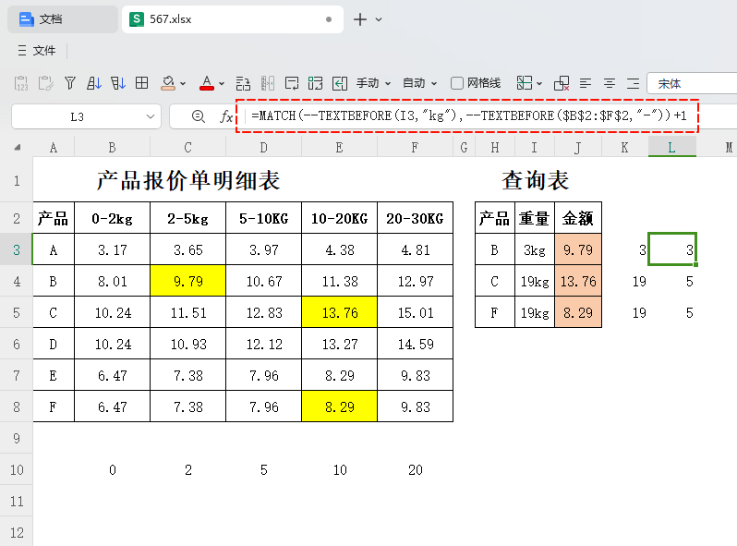
Task: Sort descending with the funnel-arrow icon
Action: click(x=118, y=83)
